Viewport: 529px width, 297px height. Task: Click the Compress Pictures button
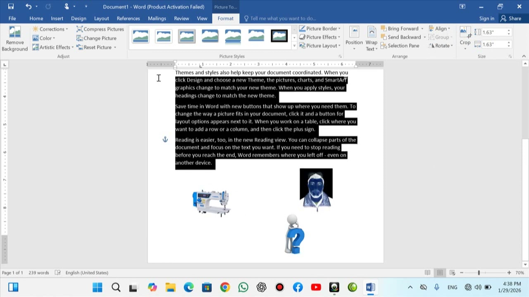(x=100, y=29)
